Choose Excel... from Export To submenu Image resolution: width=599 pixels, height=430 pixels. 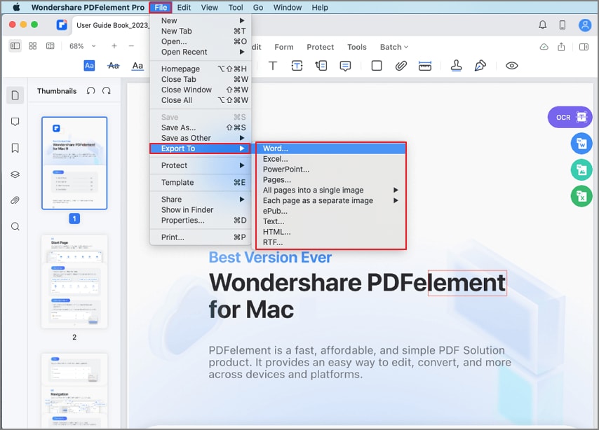[330, 159]
